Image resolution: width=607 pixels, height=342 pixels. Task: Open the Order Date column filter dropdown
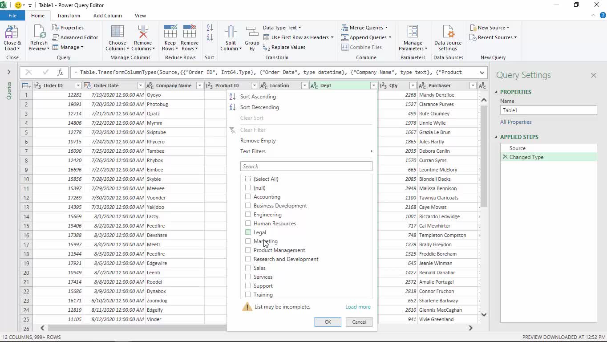click(140, 85)
